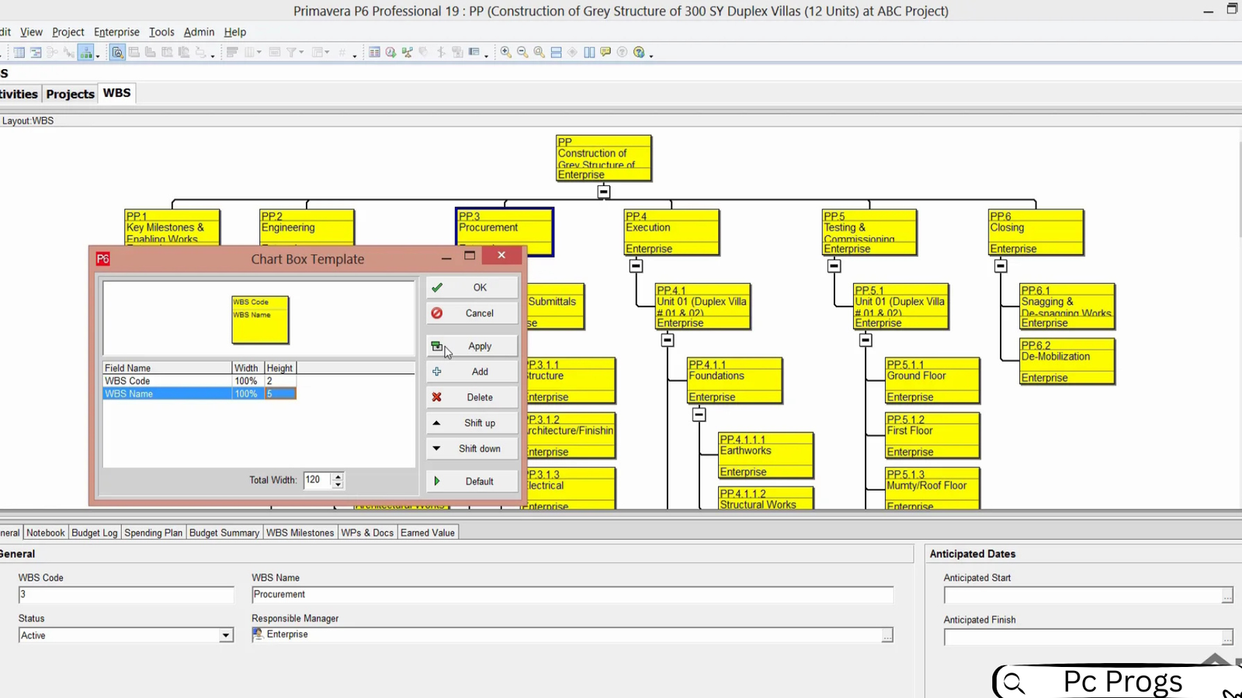Click the two-pane split view icon
1242x698 pixels.
[x=589, y=52]
